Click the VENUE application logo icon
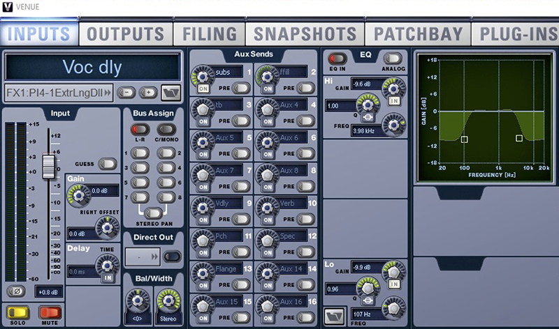The image size is (559, 329). pos(7,6)
